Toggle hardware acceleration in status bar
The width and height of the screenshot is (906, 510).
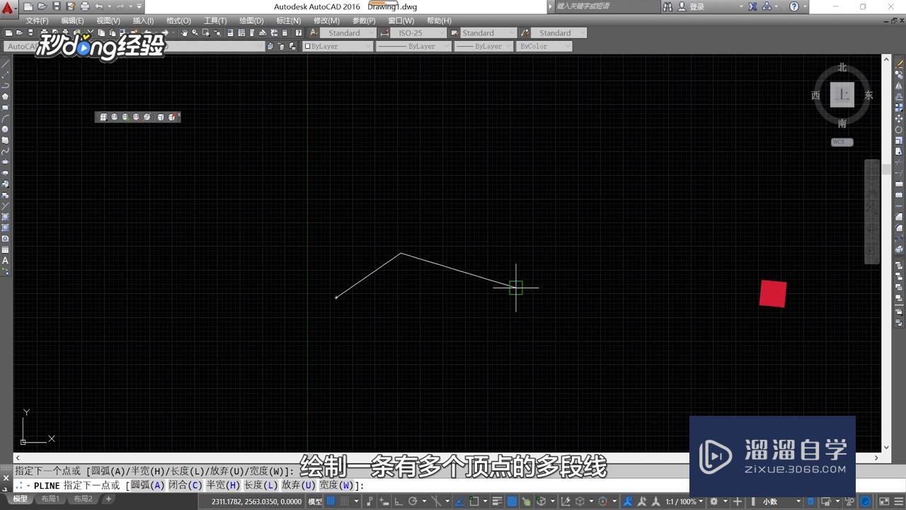[864, 501]
